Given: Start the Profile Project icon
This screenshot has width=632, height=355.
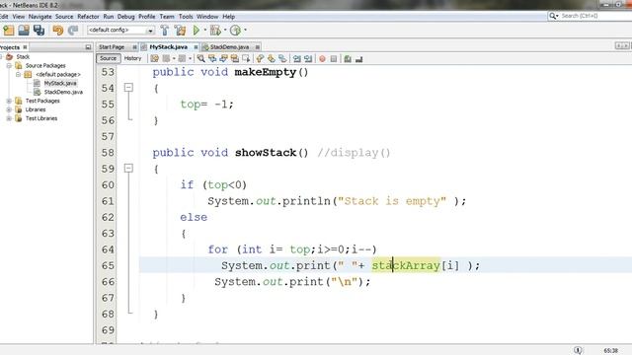Looking at the screenshot, I should tap(235, 31).
